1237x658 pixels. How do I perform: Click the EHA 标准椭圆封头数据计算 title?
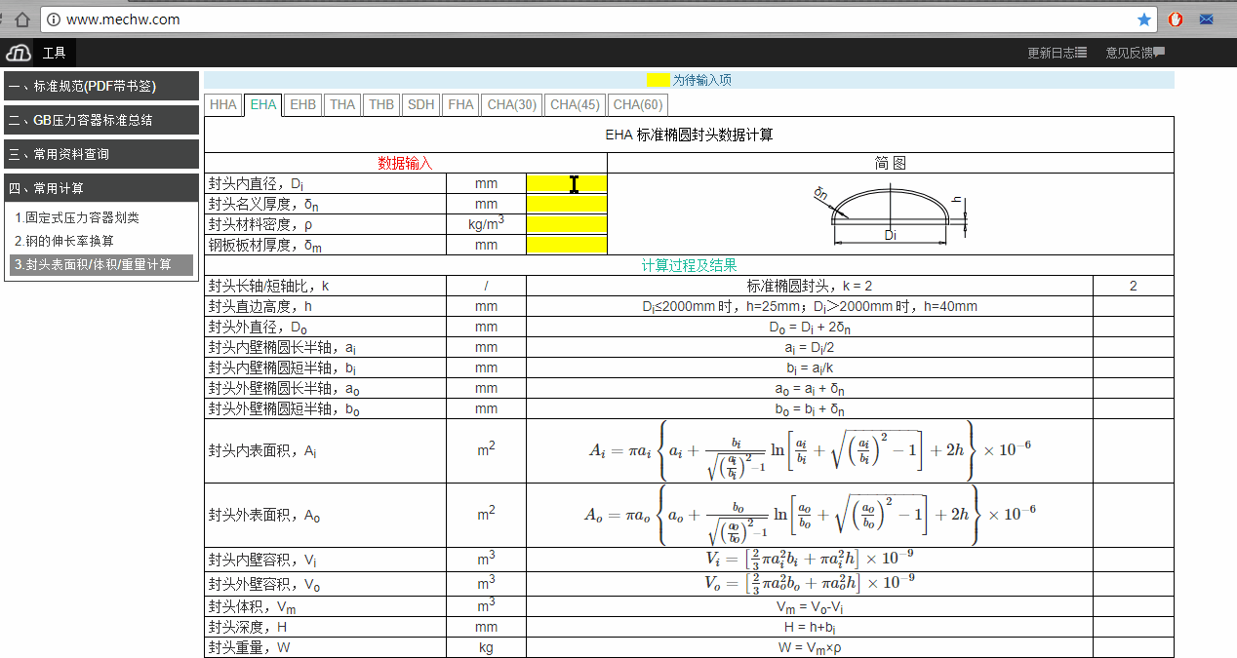689,135
